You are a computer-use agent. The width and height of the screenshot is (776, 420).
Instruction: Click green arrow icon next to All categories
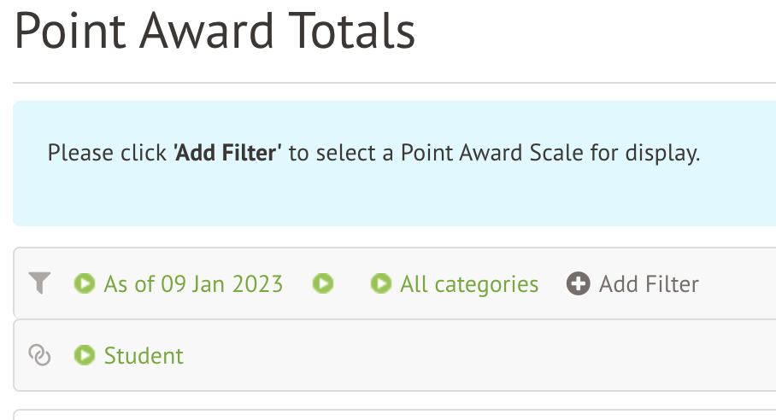click(381, 283)
